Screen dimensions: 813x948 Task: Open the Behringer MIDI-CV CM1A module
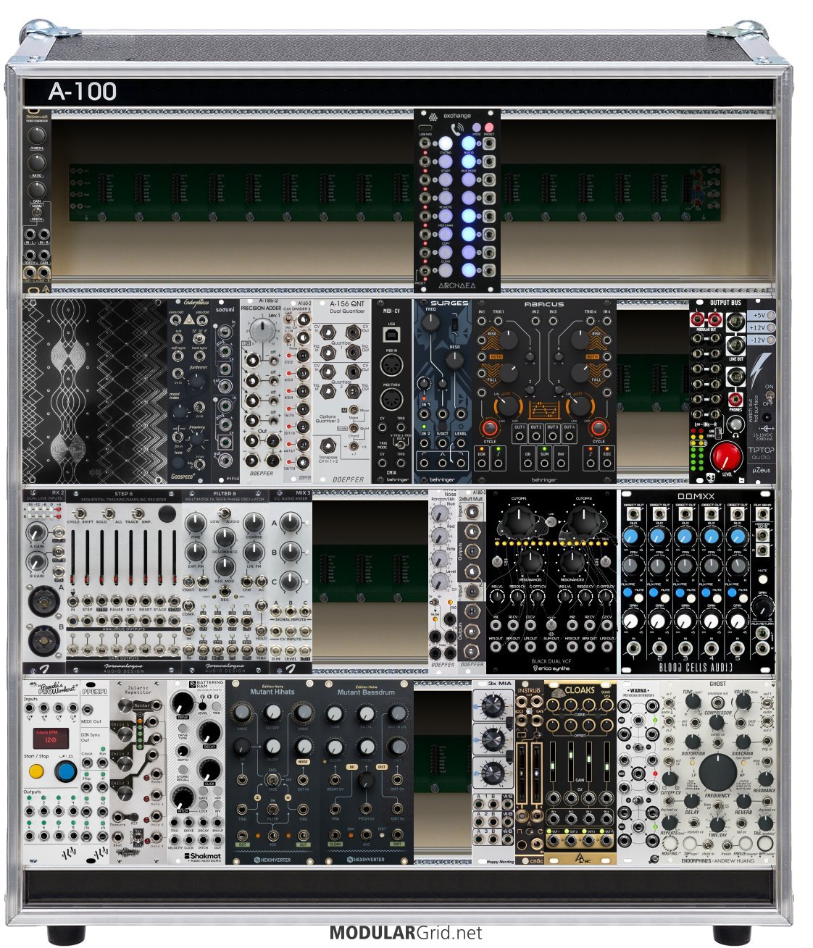[392, 391]
